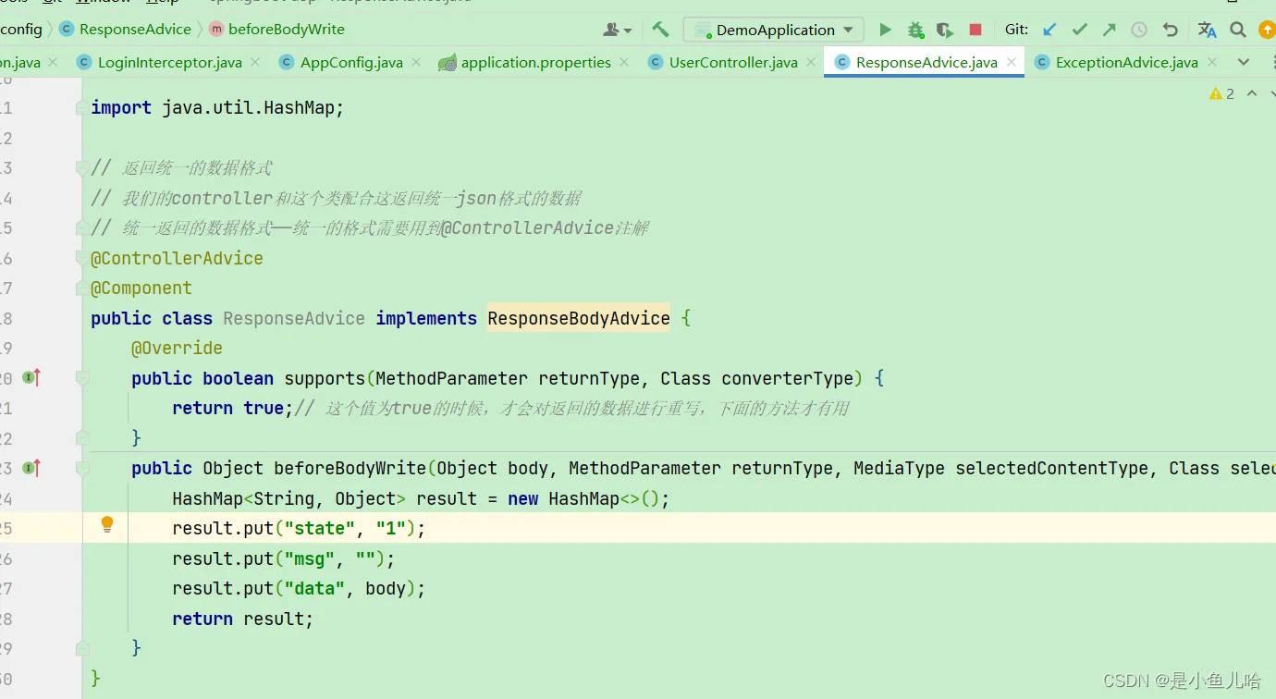The width and height of the screenshot is (1276, 699).
Task: Click the @Component annotation
Action: (141, 288)
